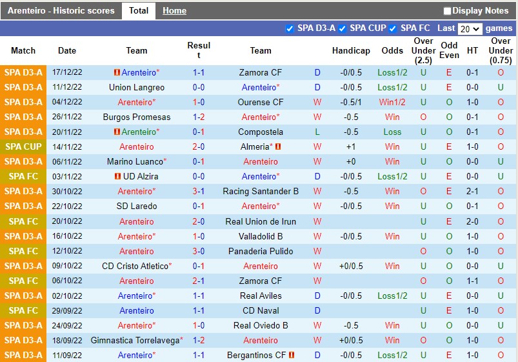Click the date 18/09/22
Screen dimensions: 518x362
(x=67, y=340)
